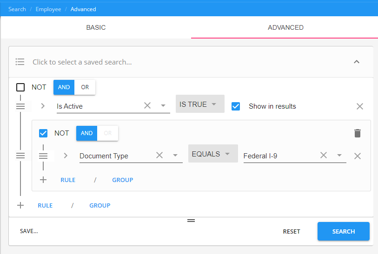Click the panel resize handle above Search
This screenshot has width=378, height=254.
coord(191,220)
